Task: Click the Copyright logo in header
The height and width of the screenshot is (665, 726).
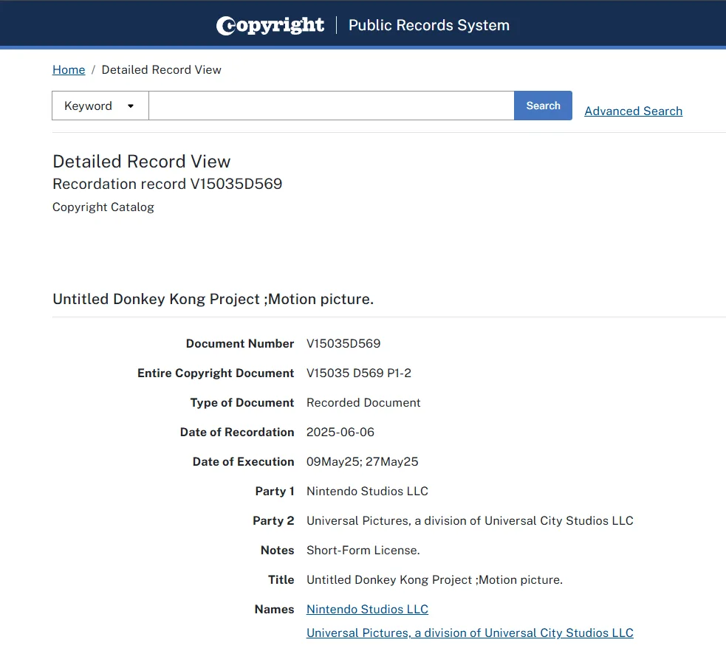Action: (x=270, y=25)
